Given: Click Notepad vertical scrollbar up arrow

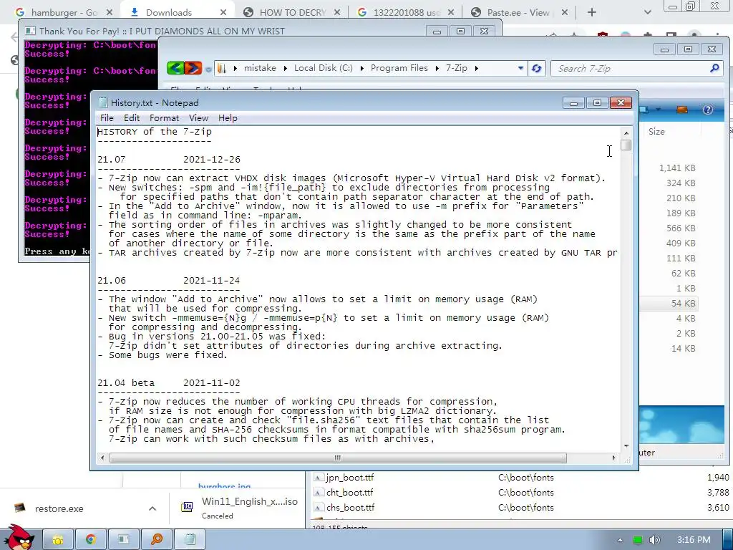Looking at the screenshot, I should [626, 132].
